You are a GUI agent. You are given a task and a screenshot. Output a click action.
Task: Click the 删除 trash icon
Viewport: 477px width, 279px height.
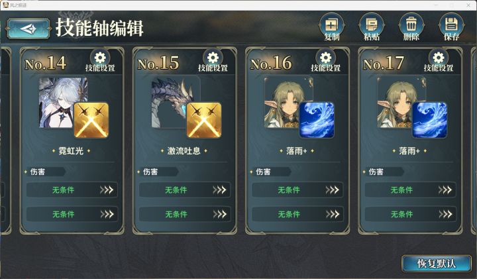pyautogui.click(x=411, y=27)
